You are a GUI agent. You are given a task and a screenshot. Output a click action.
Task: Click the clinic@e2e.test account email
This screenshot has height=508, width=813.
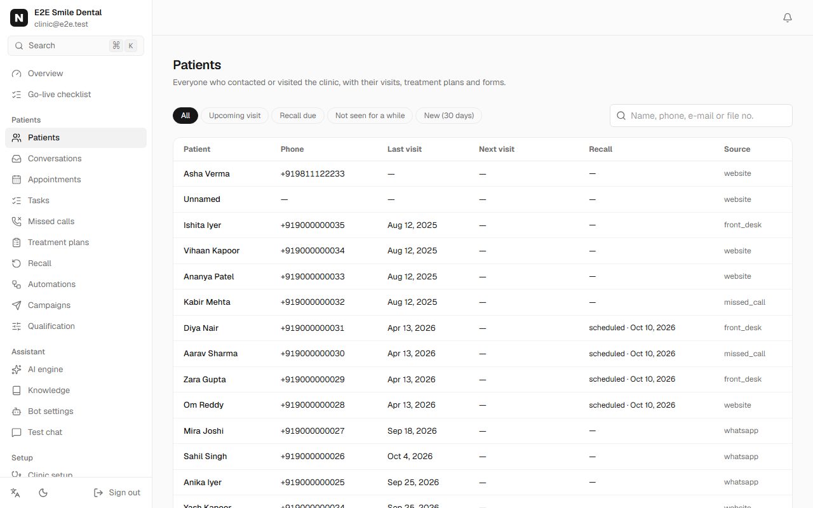click(x=61, y=24)
